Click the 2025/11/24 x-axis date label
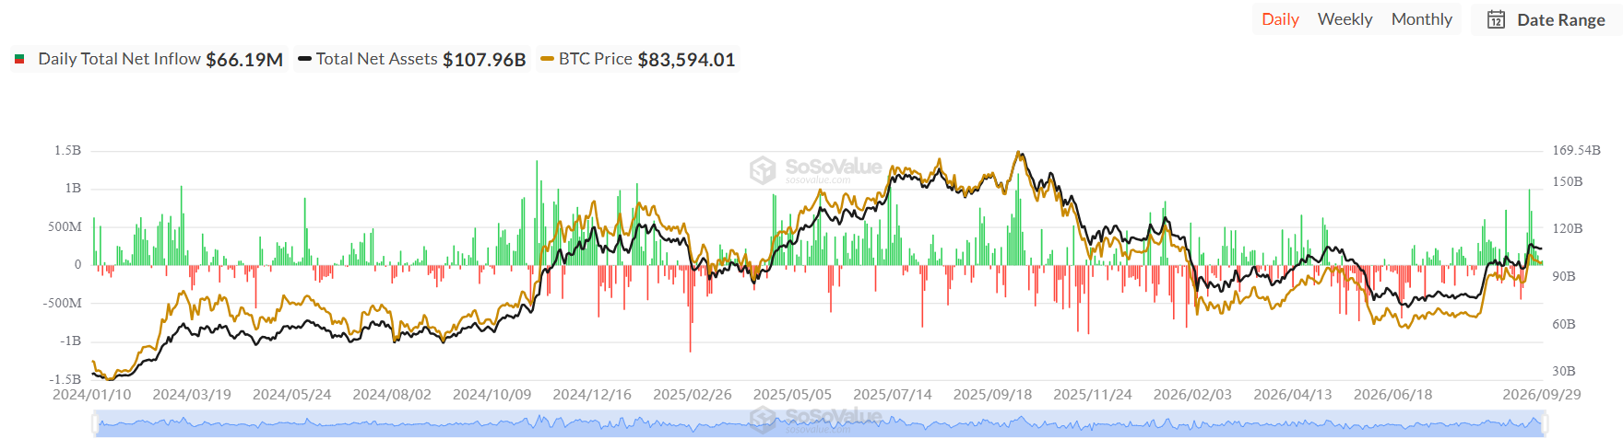This screenshot has height=439, width=1623. (1093, 395)
